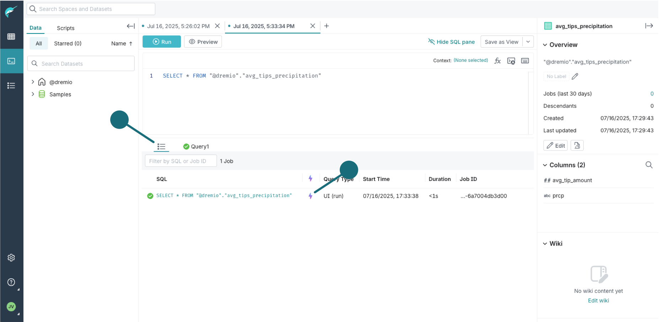
Task: Open the Datasets grid icon in left sidebar
Action: [12, 36]
